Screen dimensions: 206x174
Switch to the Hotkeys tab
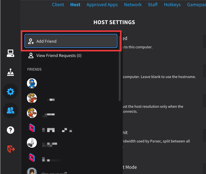click(172, 5)
